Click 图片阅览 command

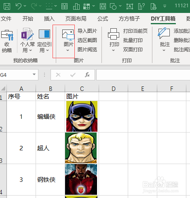pyautogui.click(x=87, y=50)
